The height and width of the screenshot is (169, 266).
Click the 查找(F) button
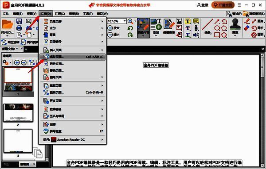click(x=234, y=14)
